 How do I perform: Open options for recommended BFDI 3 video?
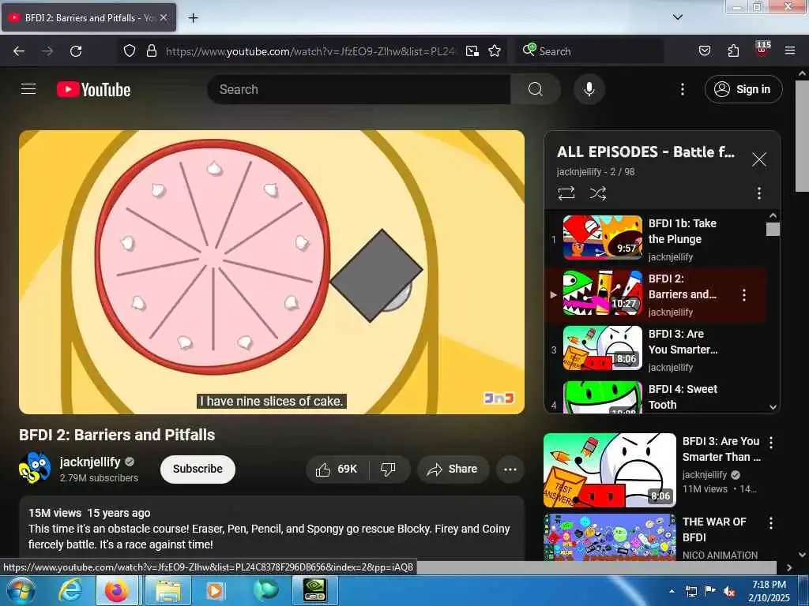[771, 442]
